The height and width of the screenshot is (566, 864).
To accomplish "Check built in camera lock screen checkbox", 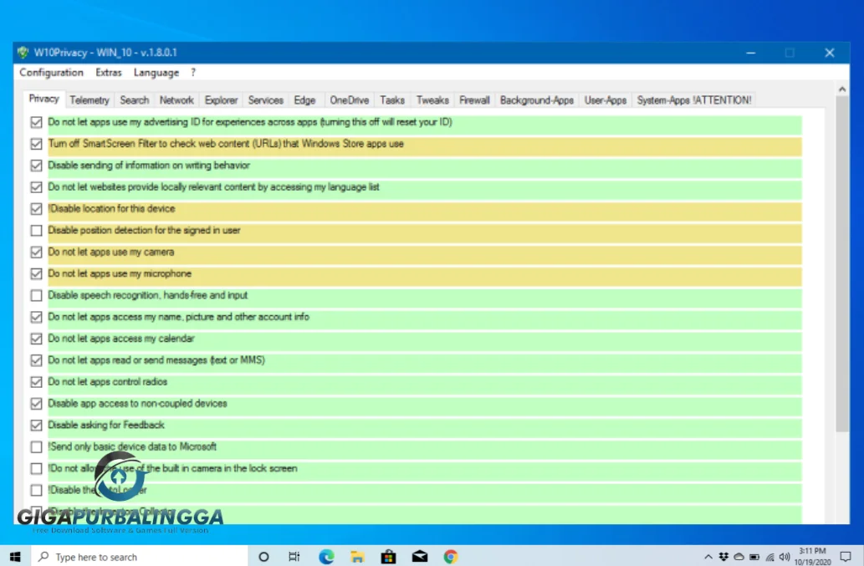I will point(36,468).
